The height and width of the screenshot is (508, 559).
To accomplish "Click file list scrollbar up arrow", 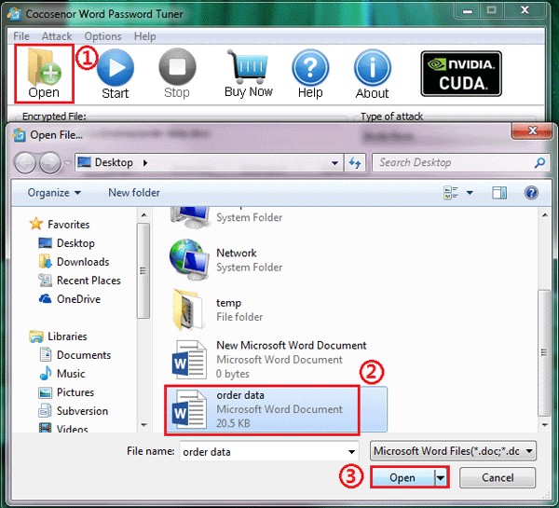I will [x=545, y=214].
